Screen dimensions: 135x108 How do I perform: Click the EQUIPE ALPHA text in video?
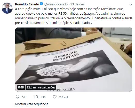tap(61, 89)
